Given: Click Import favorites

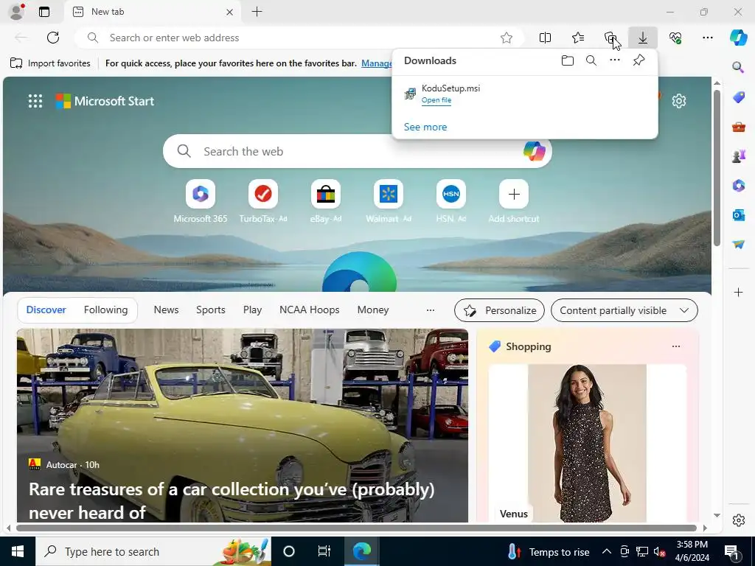Looking at the screenshot, I should coord(50,63).
